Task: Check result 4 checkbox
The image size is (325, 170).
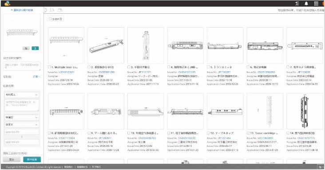Action: pyautogui.click(x=169, y=67)
